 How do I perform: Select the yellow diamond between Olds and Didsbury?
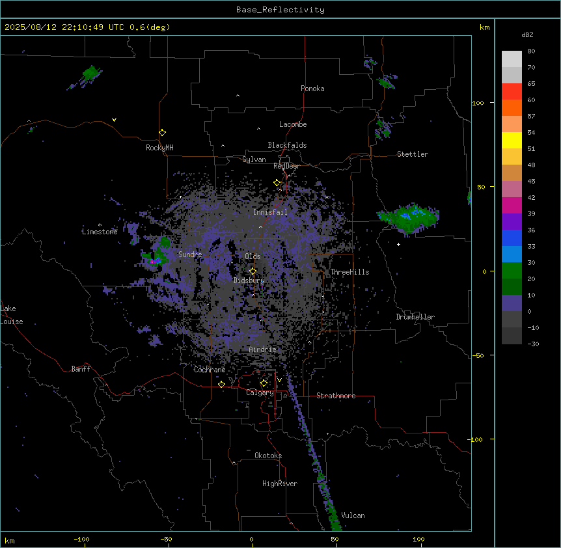253,271
